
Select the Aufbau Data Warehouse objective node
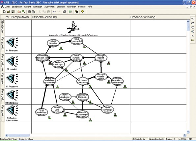click(57, 110)
